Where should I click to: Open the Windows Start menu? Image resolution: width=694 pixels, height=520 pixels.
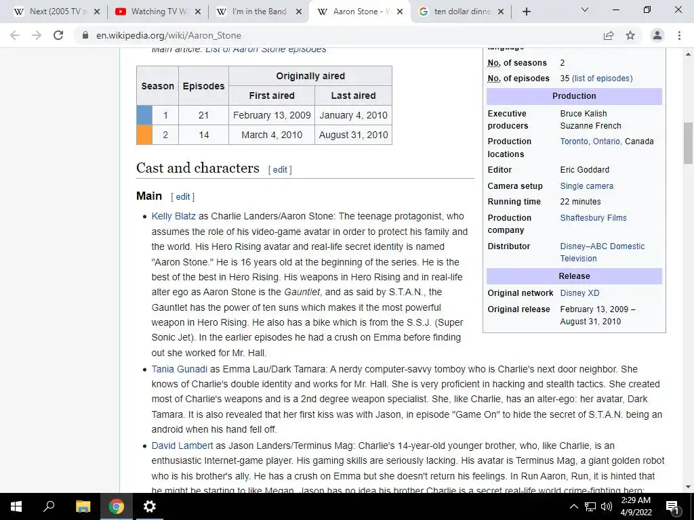coord(16,506)
